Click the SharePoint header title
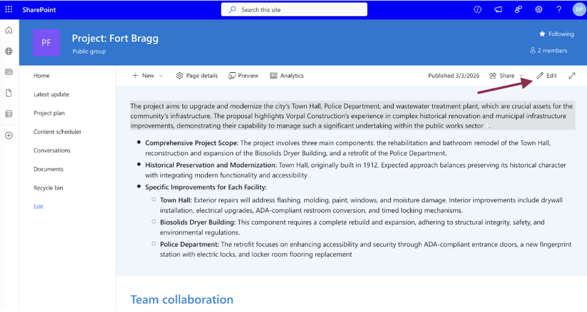The height and width of the screenshot is (312, 587). pos(39,10)
